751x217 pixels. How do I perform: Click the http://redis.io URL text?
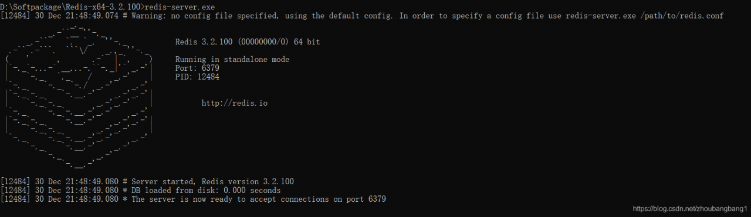(x=235, y=103)
